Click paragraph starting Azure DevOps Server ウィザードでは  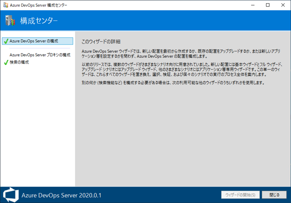coord(181,54)
